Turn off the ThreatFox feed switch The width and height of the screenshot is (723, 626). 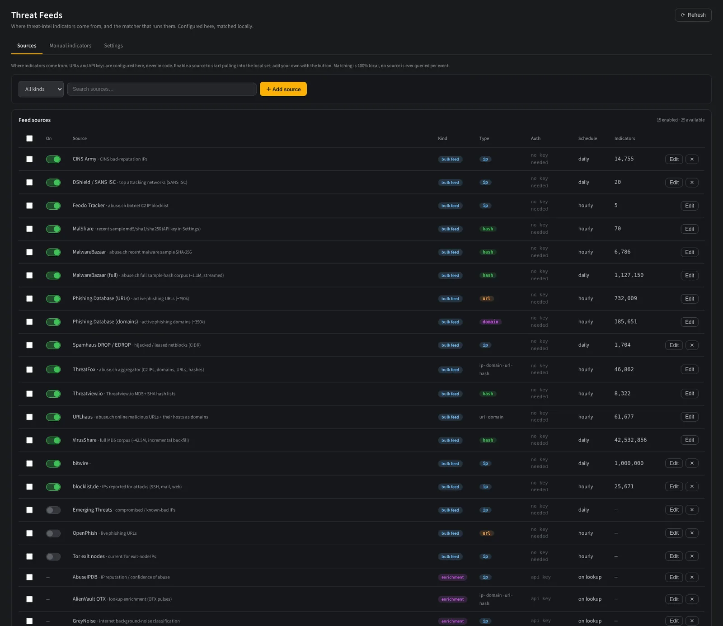(53, 370)
